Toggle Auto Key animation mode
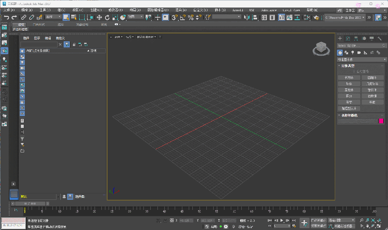Viewport: 388px width, 230px height. point(318,220)
